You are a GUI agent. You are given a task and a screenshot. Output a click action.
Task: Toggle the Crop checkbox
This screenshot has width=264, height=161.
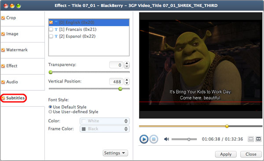coord(3,18)
